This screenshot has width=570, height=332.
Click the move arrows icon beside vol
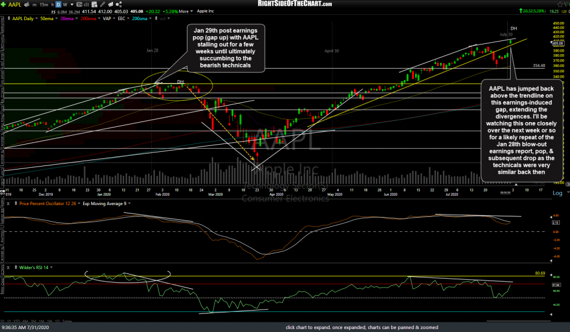[x=156, y=18]
